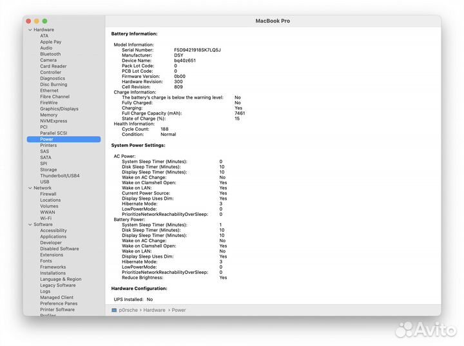The width and height of the screenshot is (464, 346).
Task: Open Diagnostics entry
Action: (52, 79)
